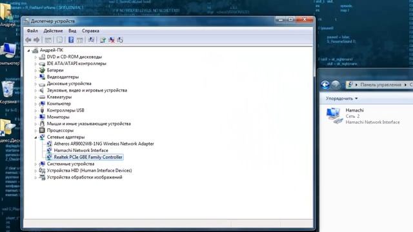Select the Видеоадаптеры label
Image resolution: width=413 pixels, height=232 pixels.
click(63, 77)
